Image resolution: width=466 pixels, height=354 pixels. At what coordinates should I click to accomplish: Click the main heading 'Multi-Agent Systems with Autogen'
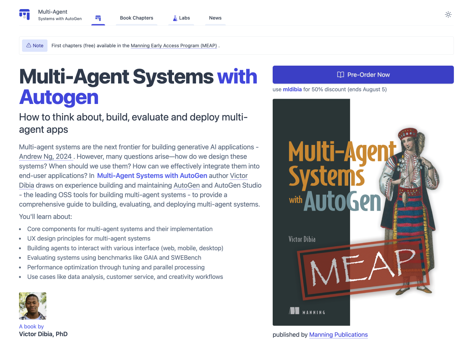(138, 87)
